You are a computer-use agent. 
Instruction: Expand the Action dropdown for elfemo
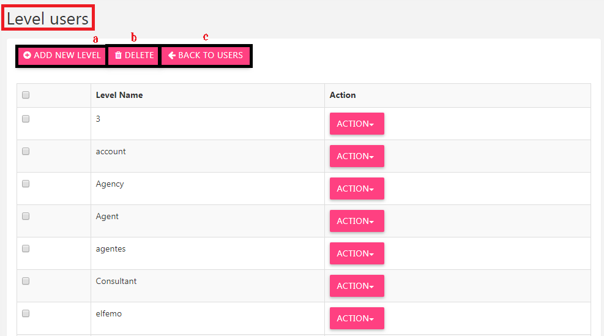pos(357,318)
